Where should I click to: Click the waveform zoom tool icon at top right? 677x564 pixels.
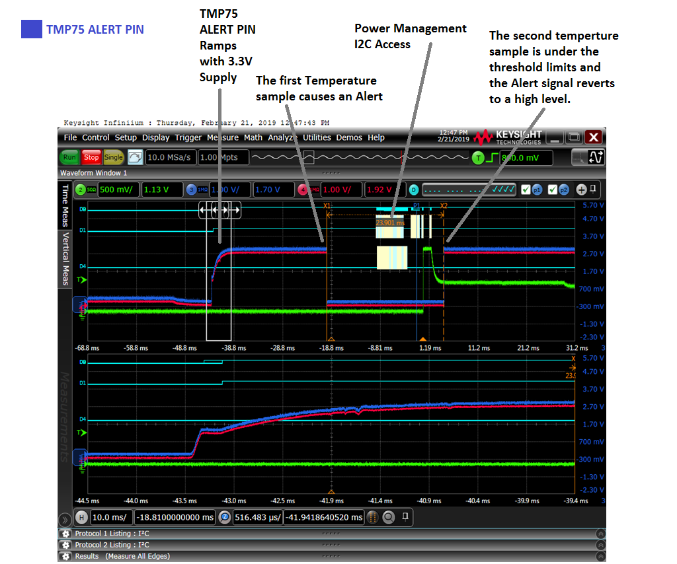(x=596, y=157)
